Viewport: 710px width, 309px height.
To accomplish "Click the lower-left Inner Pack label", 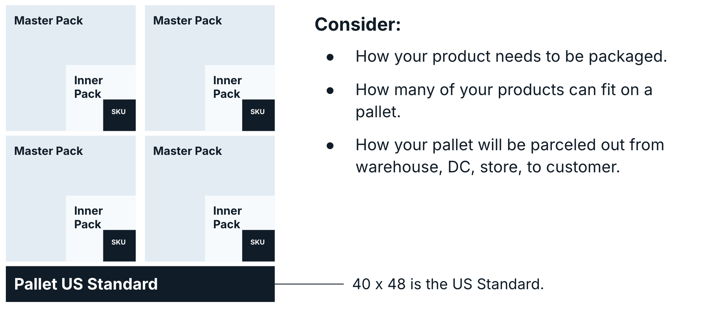I will pyautogui.click(x=88, y=217).
